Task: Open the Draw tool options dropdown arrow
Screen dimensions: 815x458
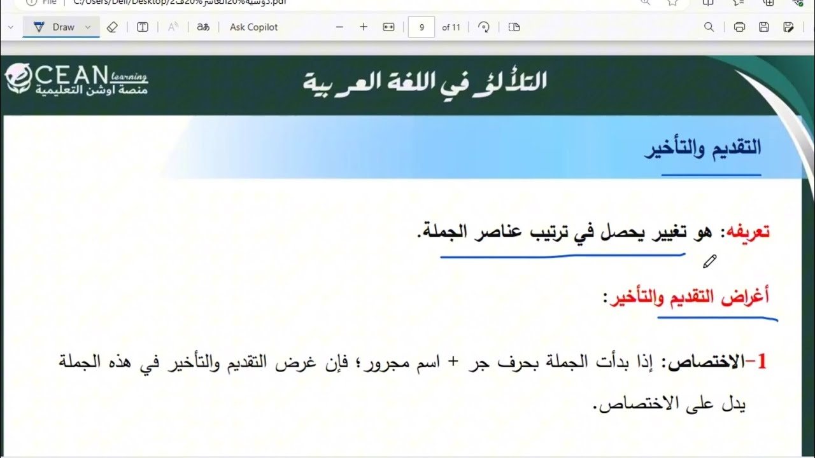Action: click(x=88, y=27)
